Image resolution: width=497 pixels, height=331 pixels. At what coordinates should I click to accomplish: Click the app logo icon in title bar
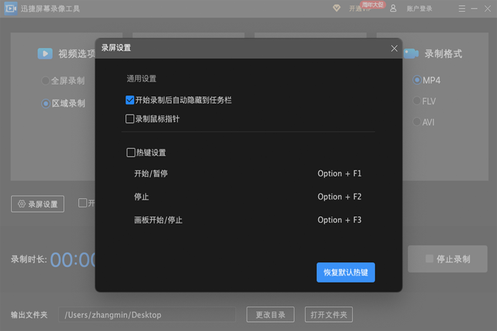(11, 9)
